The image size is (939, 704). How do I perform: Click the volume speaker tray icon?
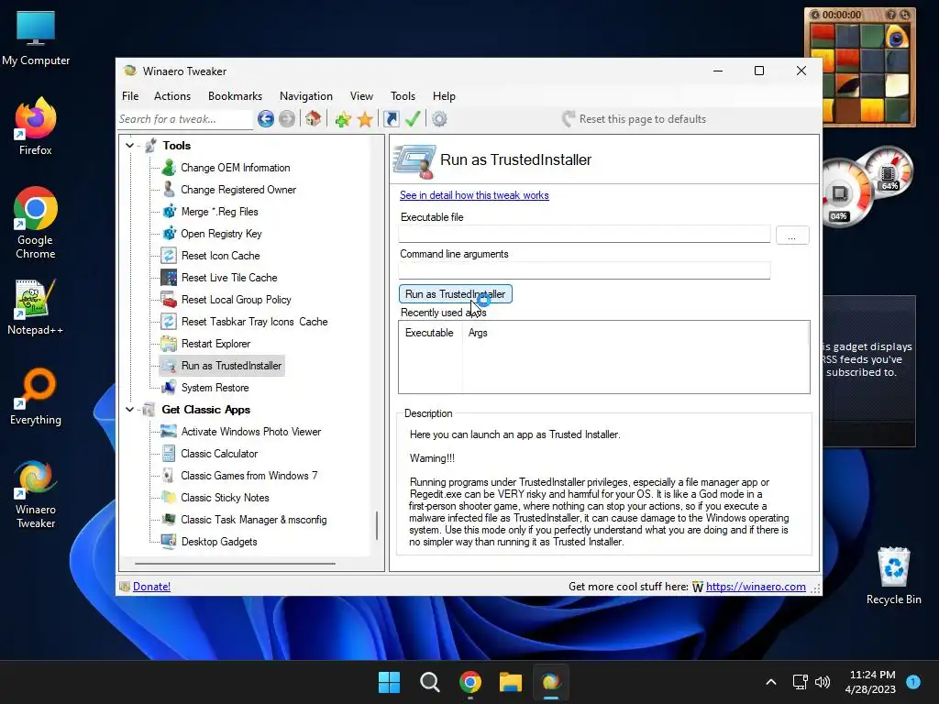tap(823, 682)
